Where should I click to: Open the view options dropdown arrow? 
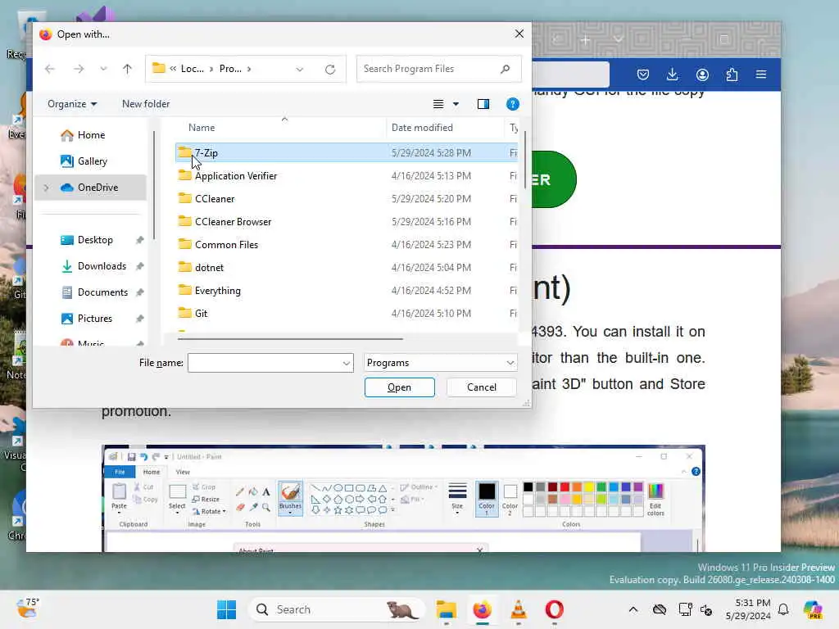(456, 104)
